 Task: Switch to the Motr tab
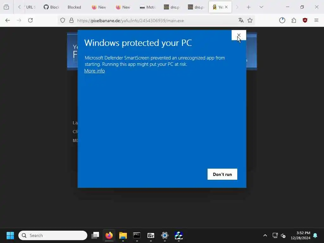coord(147,7)
